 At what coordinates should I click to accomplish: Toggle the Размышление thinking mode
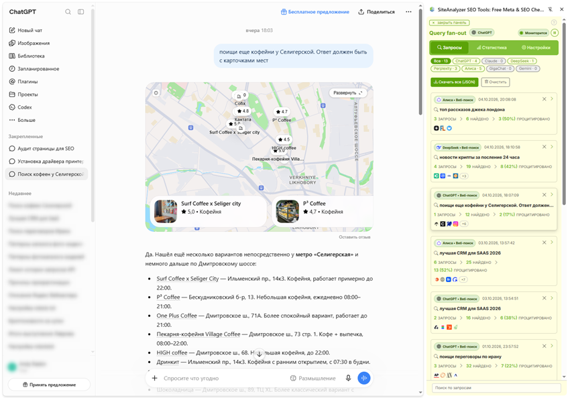313,378
